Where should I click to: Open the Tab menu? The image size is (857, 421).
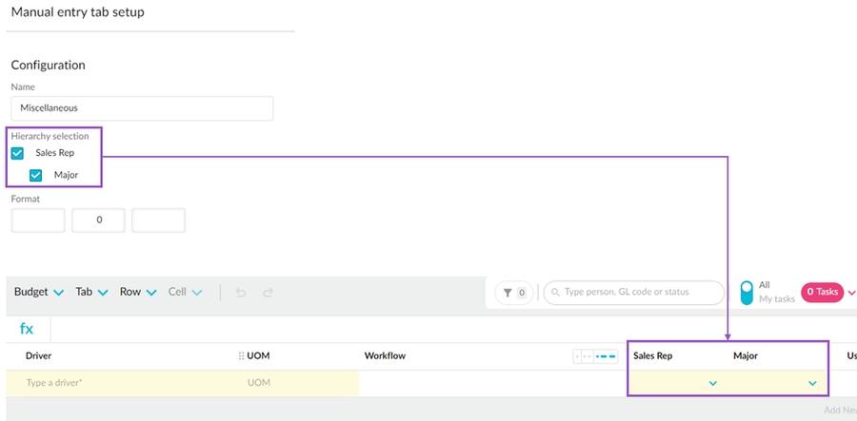point(91,292)
